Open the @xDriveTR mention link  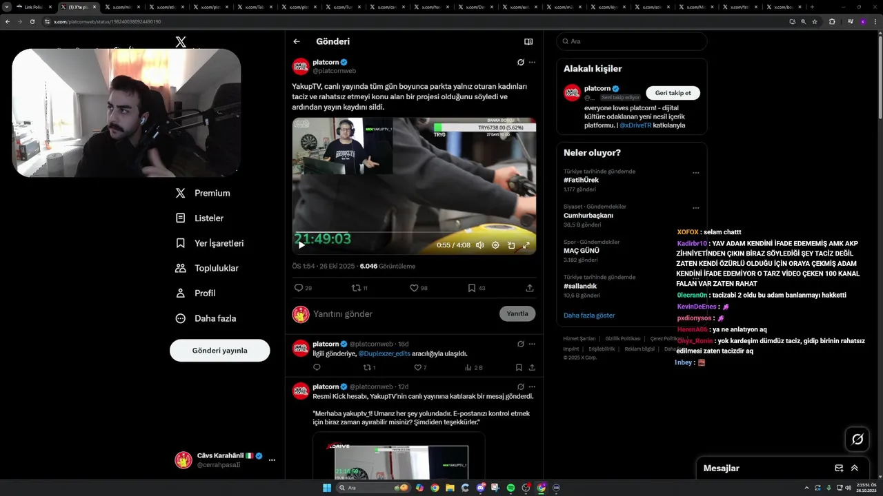point(635,125)
